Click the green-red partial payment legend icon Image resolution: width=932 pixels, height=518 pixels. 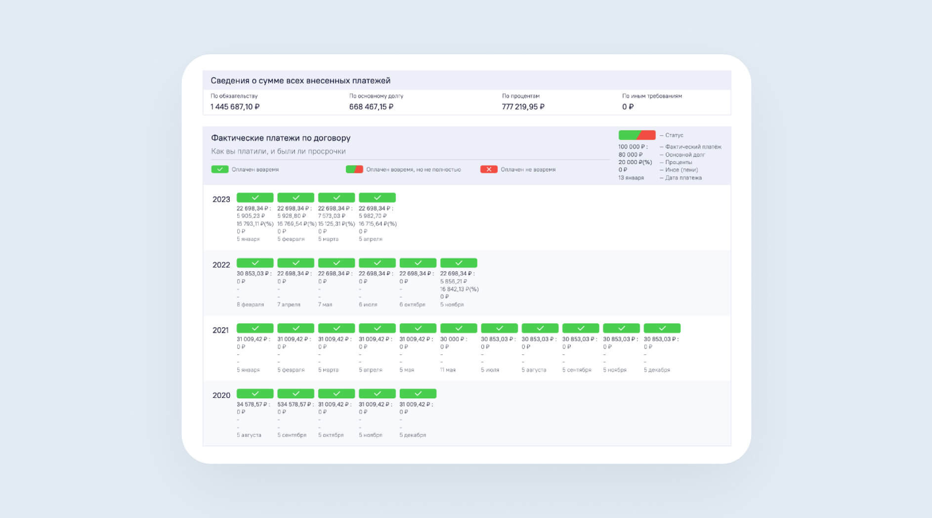[354, 169]
